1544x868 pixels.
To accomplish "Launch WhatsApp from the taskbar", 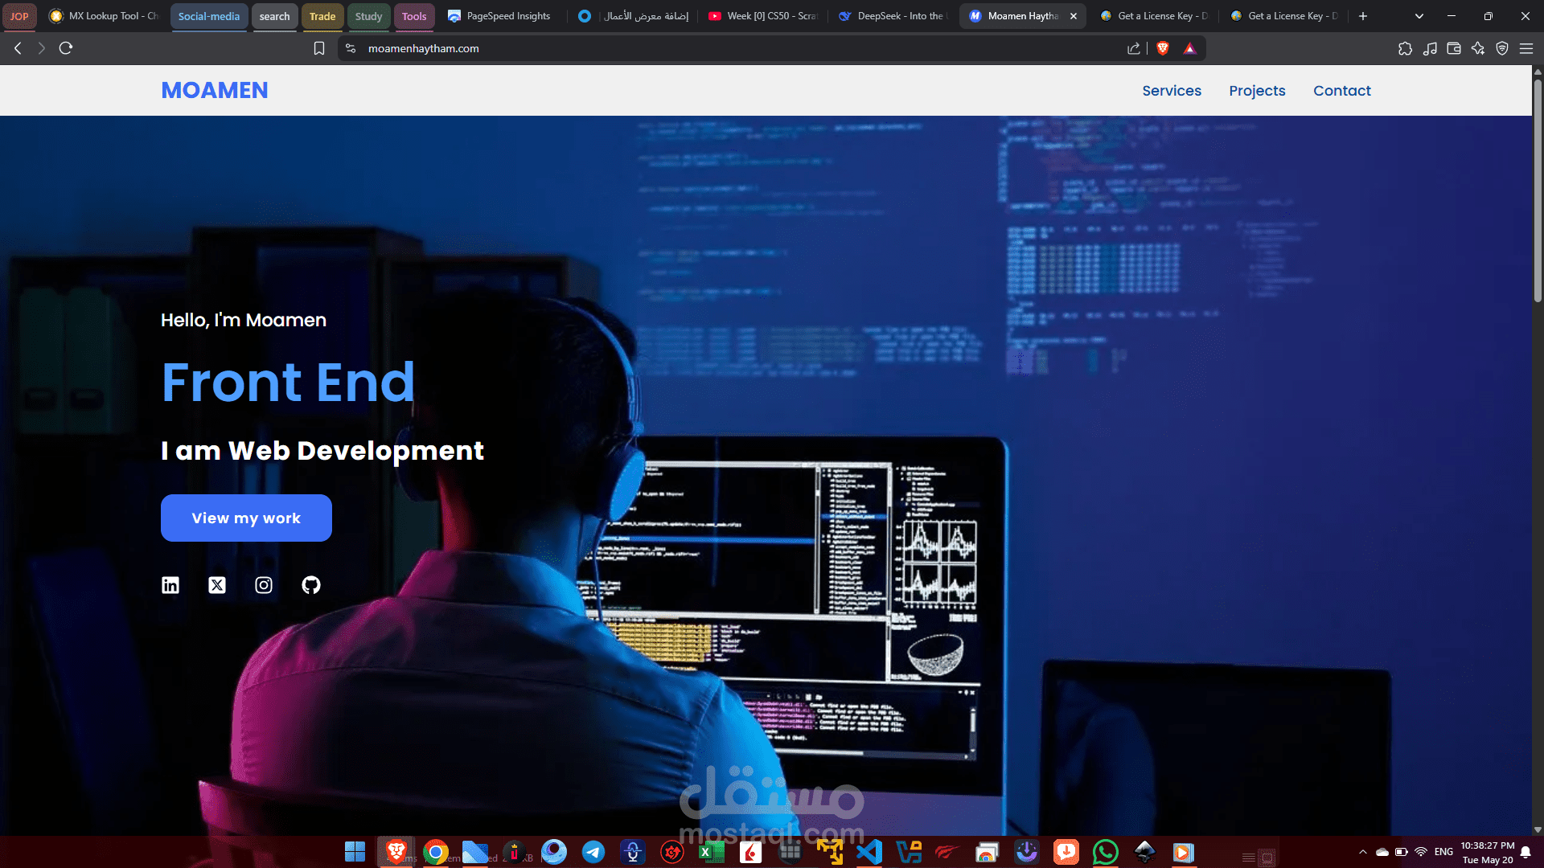I will click(1106, 852).
